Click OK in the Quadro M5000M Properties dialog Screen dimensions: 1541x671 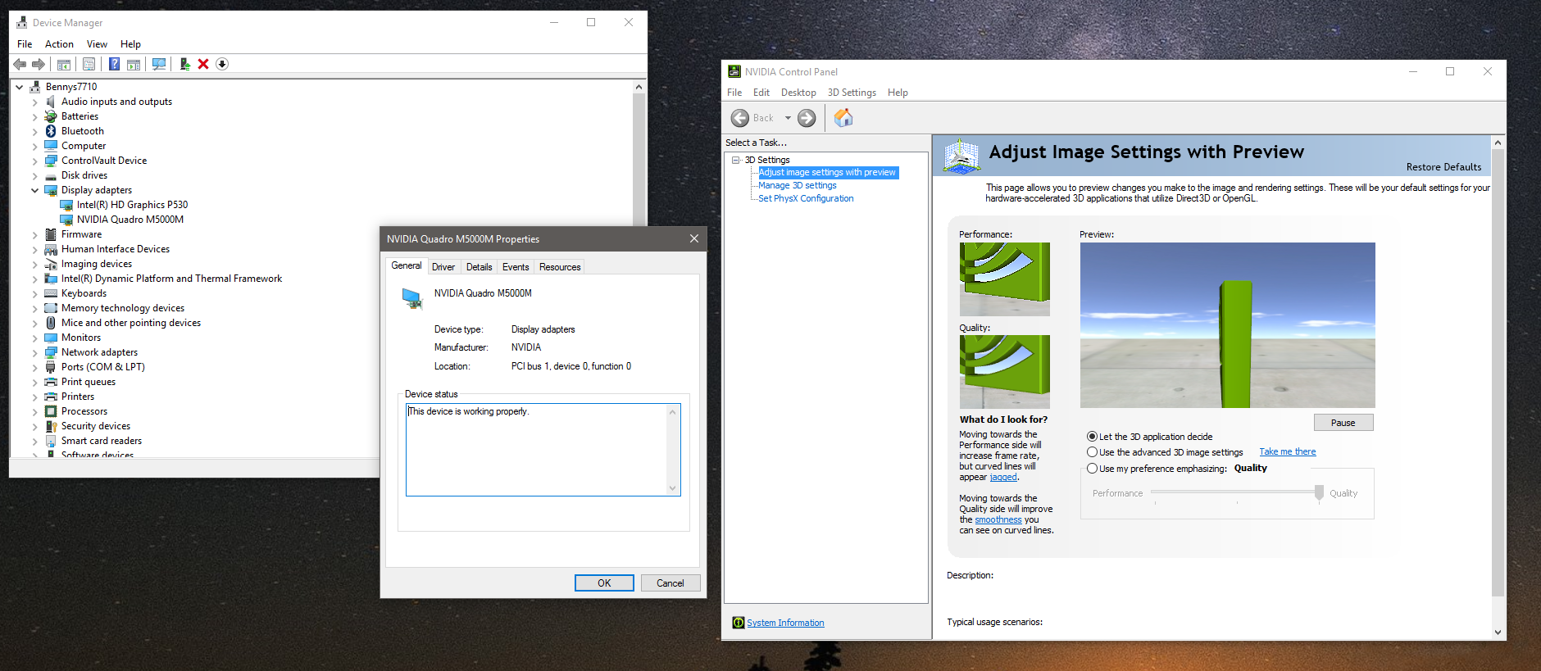(604, 583)
